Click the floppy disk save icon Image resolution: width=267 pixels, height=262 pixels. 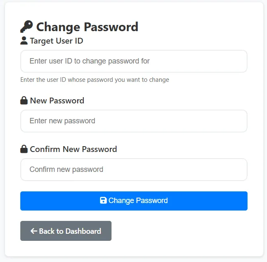103,201
